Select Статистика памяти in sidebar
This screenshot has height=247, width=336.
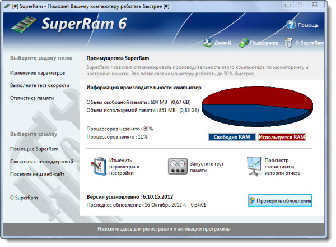(x=32, y=98)
